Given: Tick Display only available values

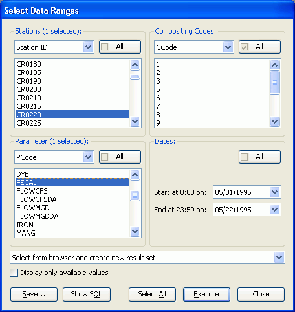Looking at the screenshot, I should [14, 273].
